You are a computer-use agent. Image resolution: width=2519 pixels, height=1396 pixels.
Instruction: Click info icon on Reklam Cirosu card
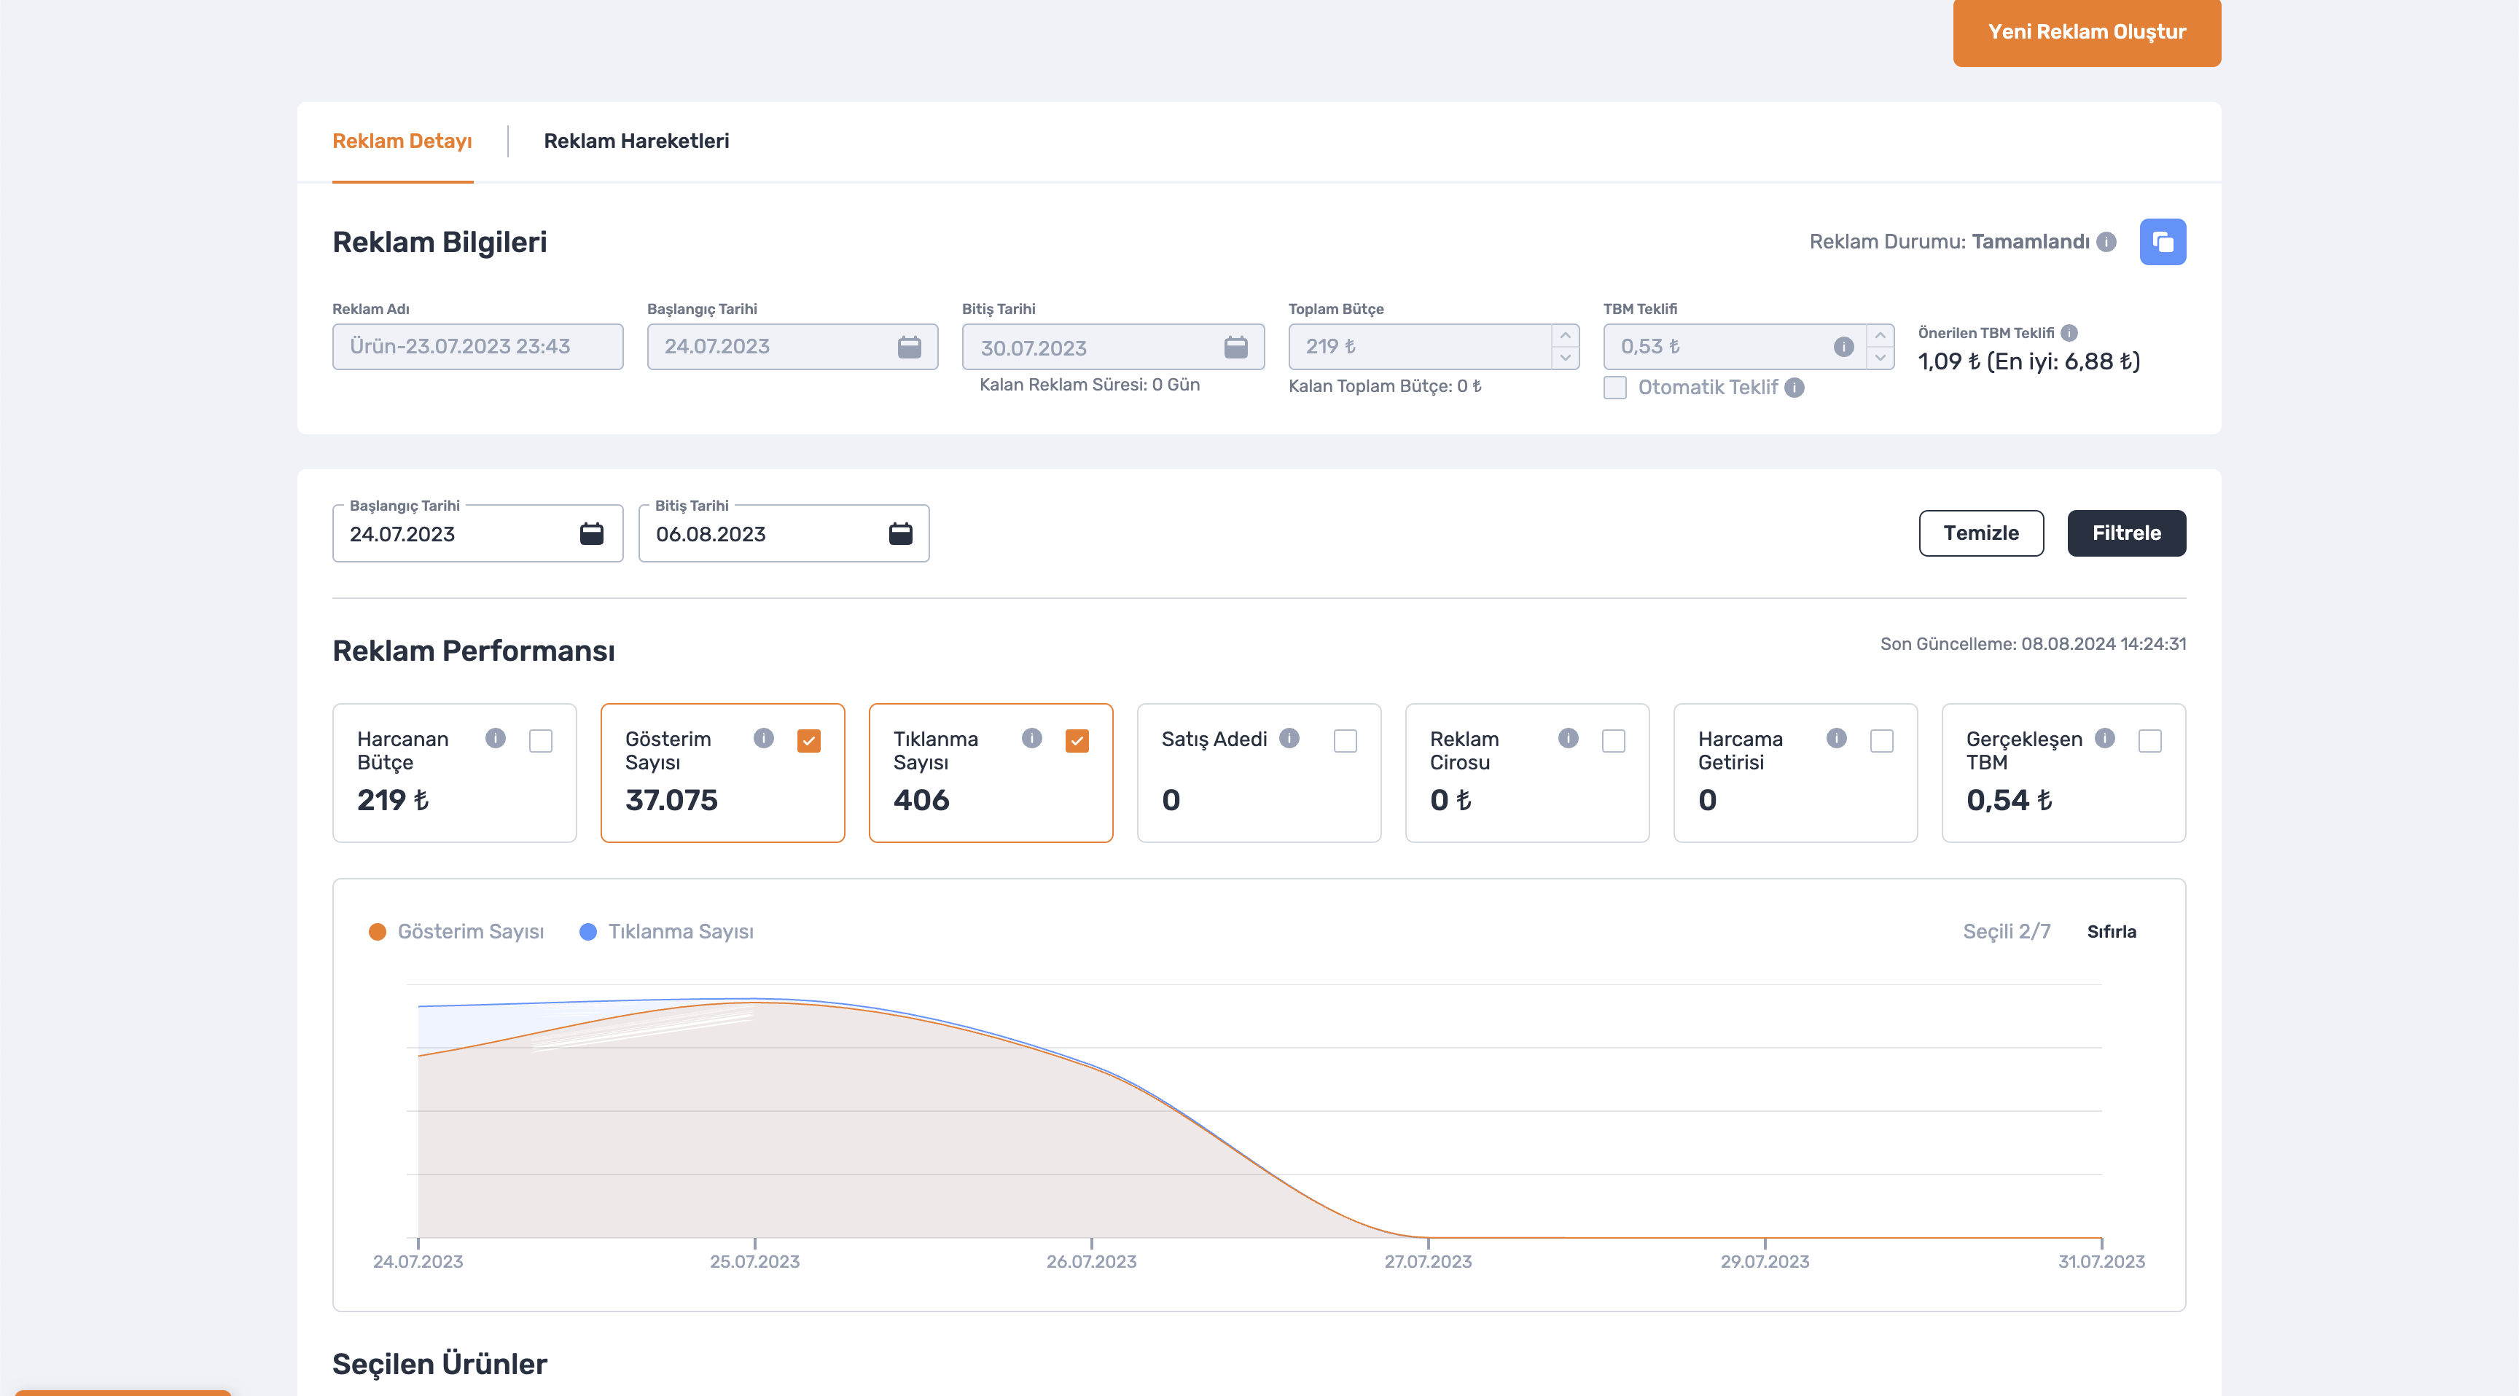click(x=1569, y=738)
